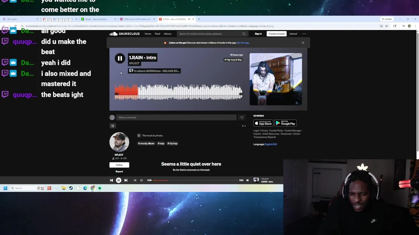Open the Transparency Reports footer link
This screenshot has width=419, height=235.
pyautogui.click(x=264, y=137)
